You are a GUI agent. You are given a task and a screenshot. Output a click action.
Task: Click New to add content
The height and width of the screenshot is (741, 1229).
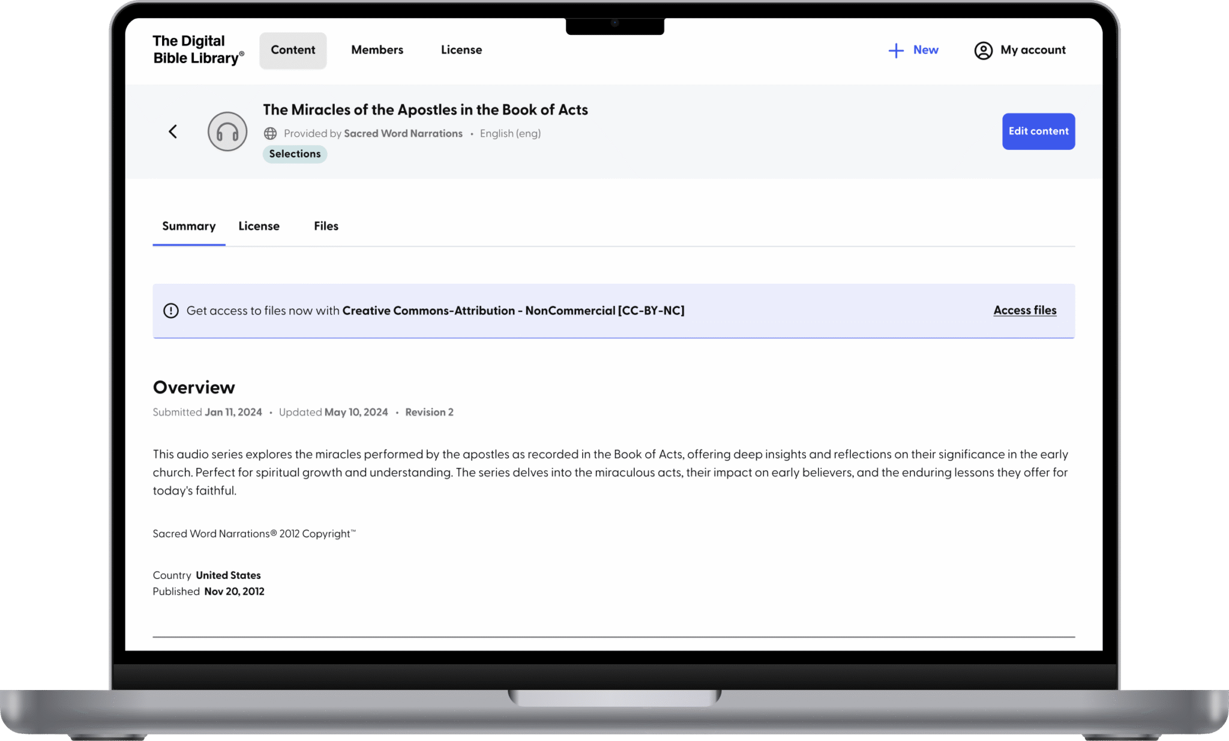924,50
